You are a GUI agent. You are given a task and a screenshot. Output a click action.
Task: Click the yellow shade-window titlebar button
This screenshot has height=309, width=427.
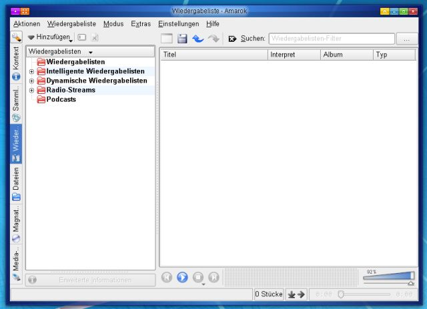[x=384, y=11]
